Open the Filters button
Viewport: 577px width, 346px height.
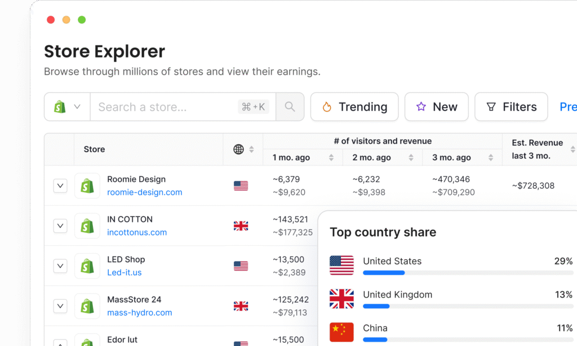click(511, 107)
